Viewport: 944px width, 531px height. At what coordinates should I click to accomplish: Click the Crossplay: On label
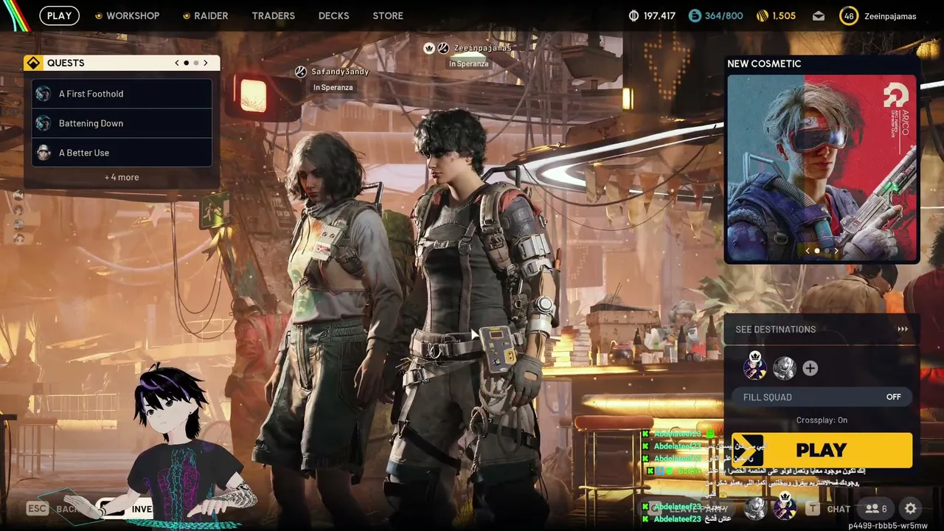pos(822,420)
